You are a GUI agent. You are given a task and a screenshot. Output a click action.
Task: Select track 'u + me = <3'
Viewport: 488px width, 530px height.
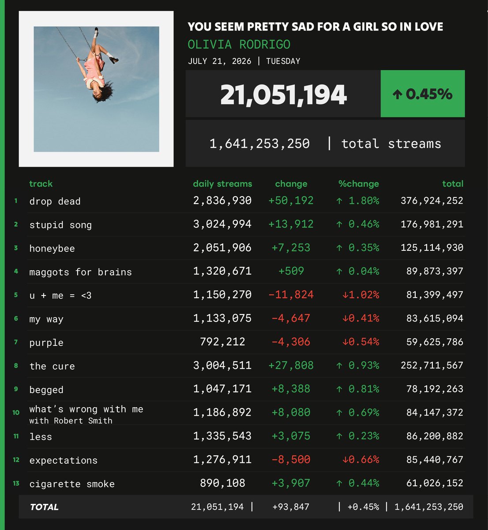tap(60, 295)
